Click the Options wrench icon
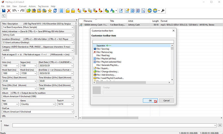The width and height of the screenshot is (223, 134). click(163, 11)
